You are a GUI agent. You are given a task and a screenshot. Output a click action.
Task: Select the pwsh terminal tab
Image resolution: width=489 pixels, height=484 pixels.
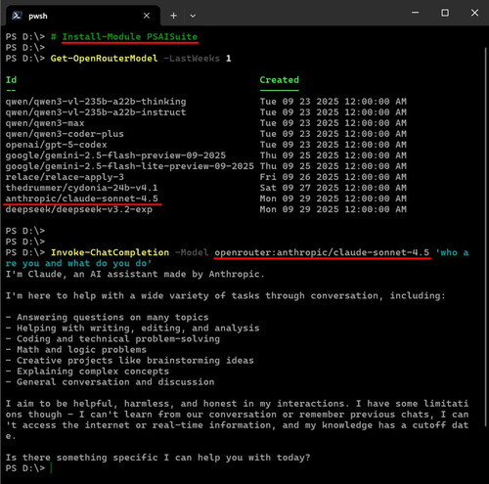83,16
